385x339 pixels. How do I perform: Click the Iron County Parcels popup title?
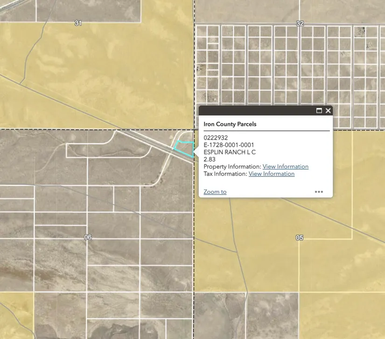click(x=230, y=124)
